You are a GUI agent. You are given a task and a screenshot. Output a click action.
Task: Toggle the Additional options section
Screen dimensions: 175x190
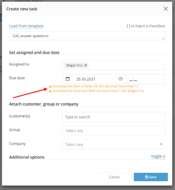pyautogui.click(x=158, y=156)
